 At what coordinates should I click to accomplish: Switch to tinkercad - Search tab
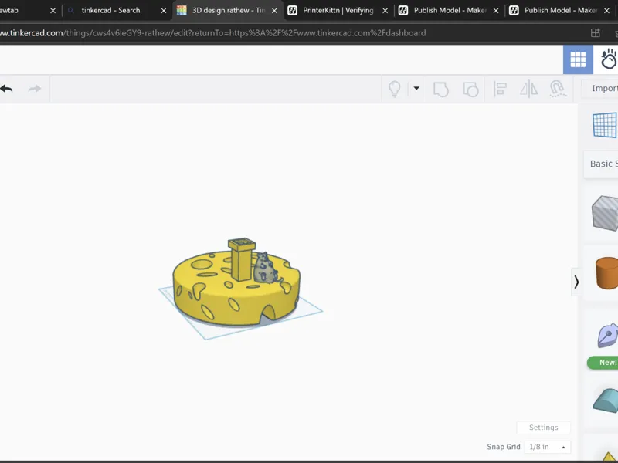point(110,11)
